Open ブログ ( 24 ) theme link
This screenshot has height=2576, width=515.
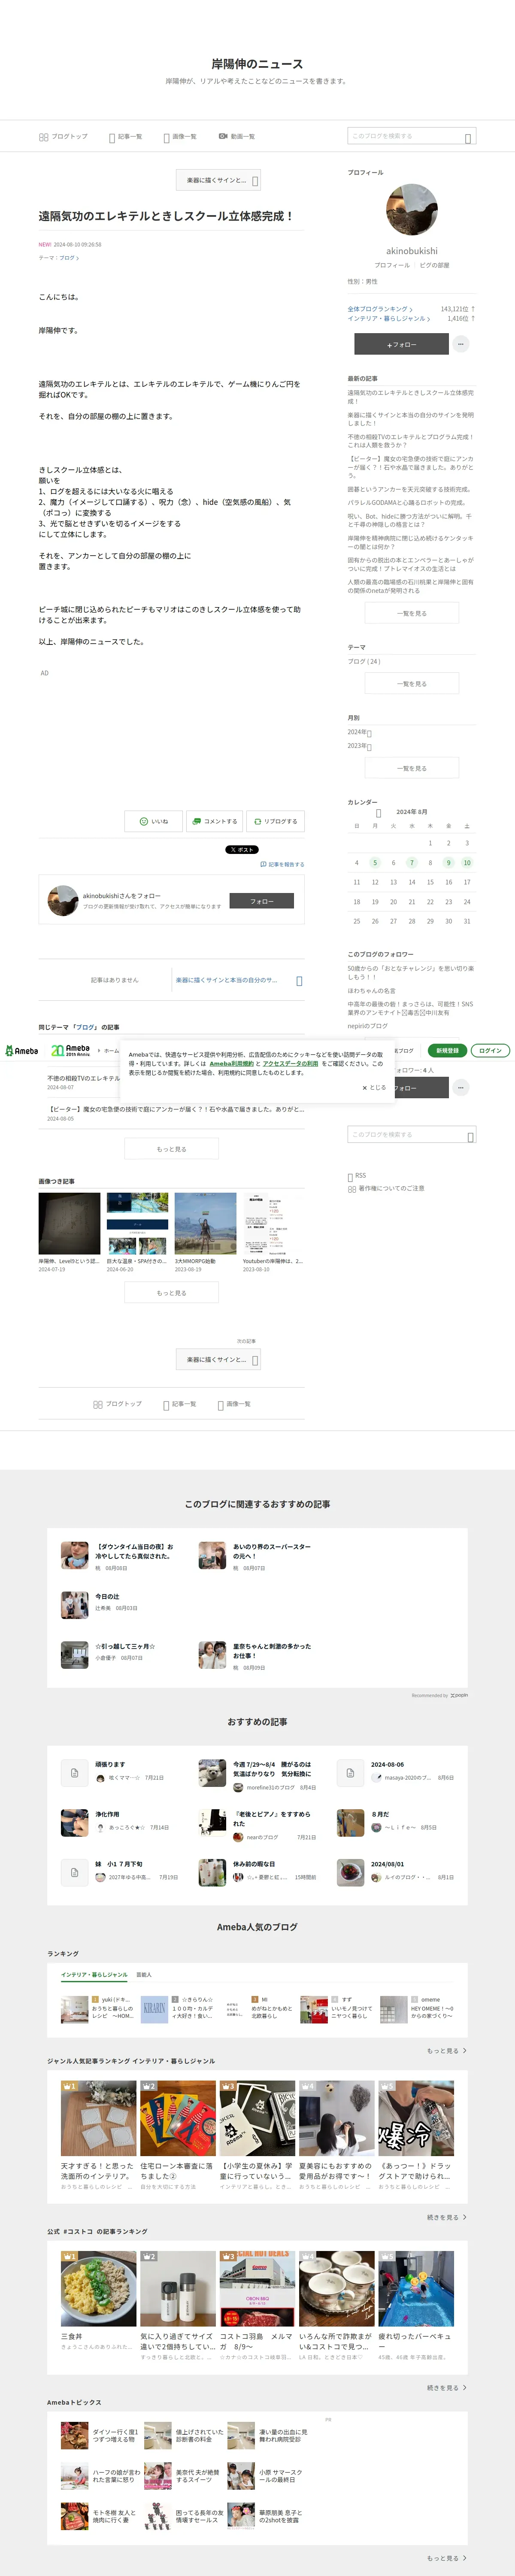tap(364, 661)
